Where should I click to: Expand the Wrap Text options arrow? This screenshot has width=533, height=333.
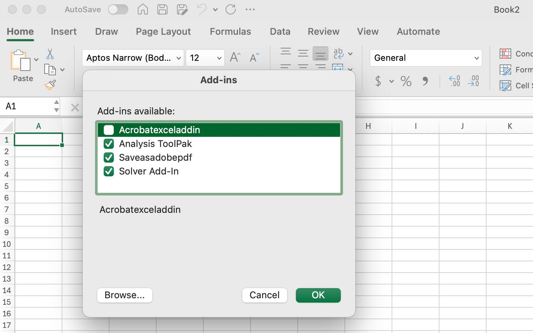tap(350, 54)
